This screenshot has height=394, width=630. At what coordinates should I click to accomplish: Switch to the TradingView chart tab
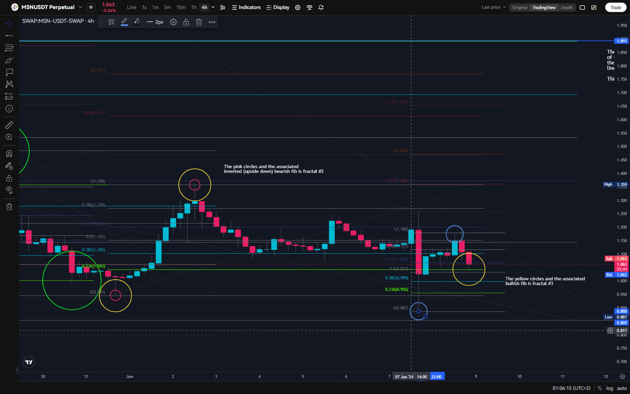pos(544,8)
